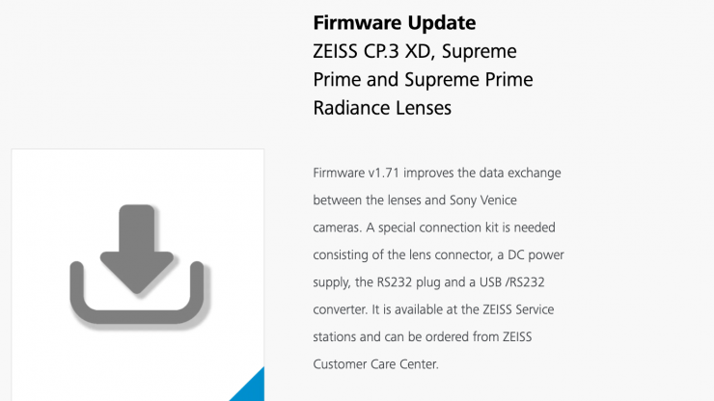Click the blue corner triangle on the card
The height and width of the screenshot is (401, 714).
pos(251,388)
